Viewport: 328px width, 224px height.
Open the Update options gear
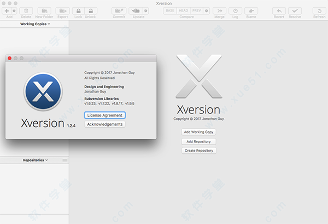[146, 11]
